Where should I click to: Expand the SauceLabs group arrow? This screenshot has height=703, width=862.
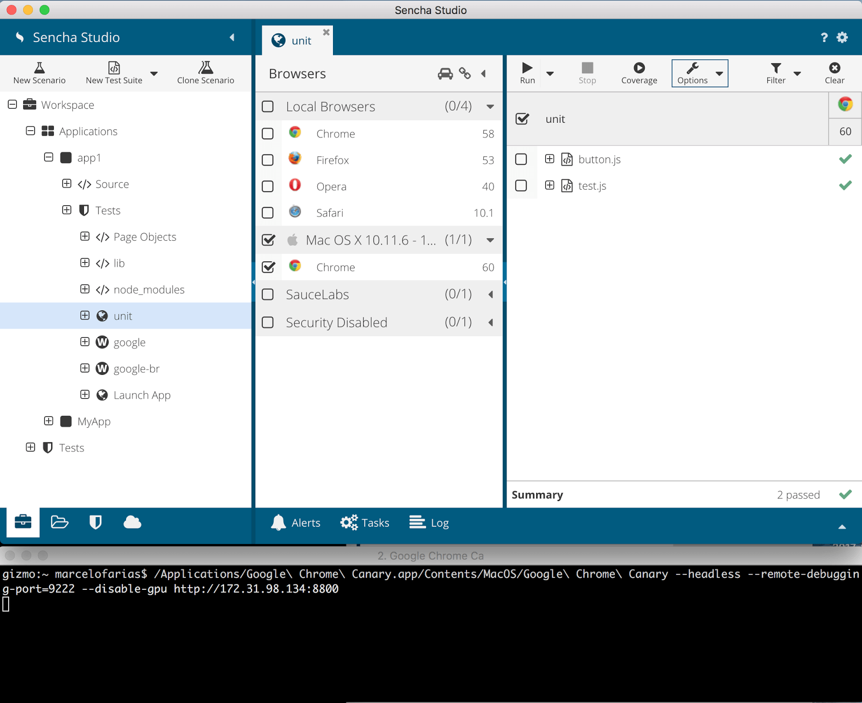491,295
